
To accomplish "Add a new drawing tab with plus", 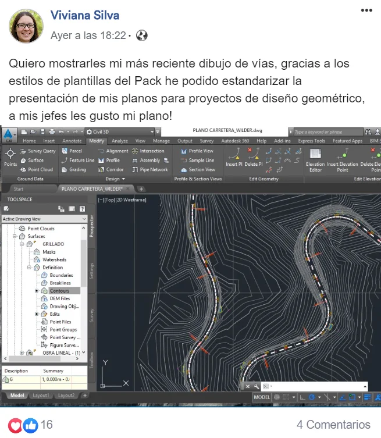I will 141,189.
